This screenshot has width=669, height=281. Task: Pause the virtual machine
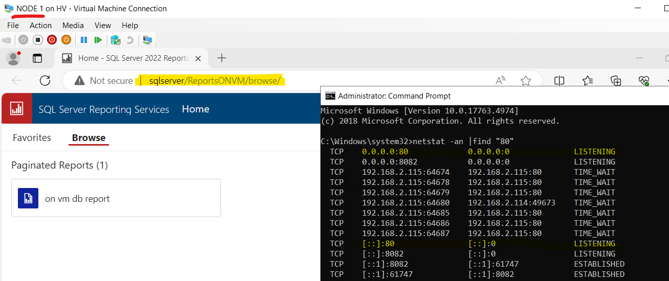pyautogui.click(x=84, y=39)
